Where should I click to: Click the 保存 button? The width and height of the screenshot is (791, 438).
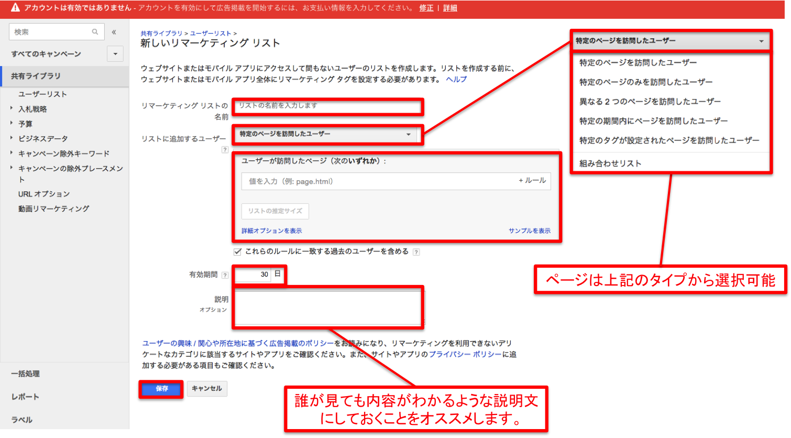160,389
